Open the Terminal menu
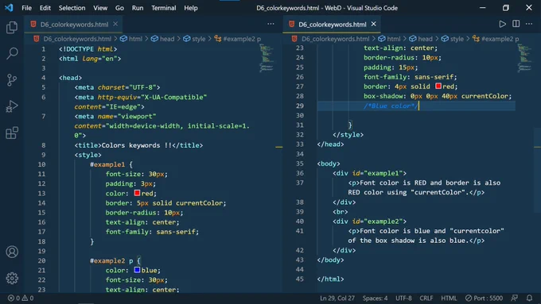This screenshot has width=541, height=304. pos(164,8)
